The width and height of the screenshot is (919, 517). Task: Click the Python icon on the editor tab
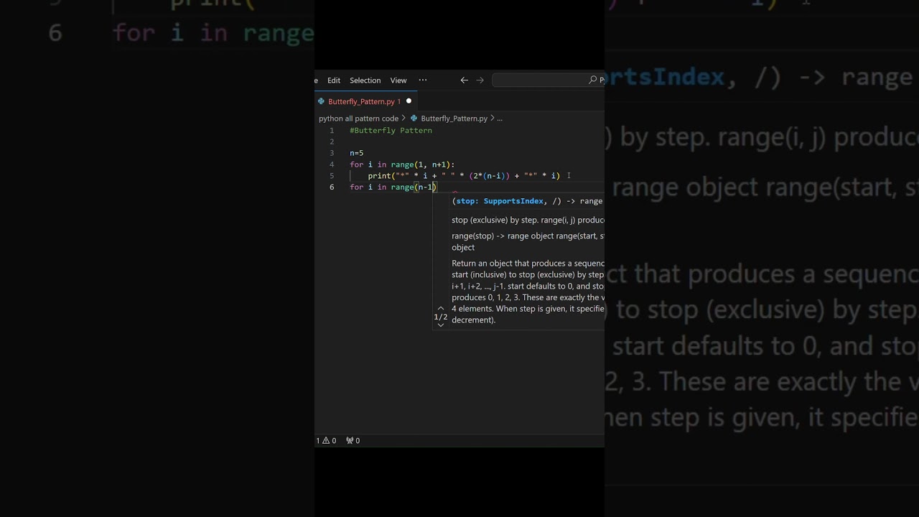click(x=321, y=101)
